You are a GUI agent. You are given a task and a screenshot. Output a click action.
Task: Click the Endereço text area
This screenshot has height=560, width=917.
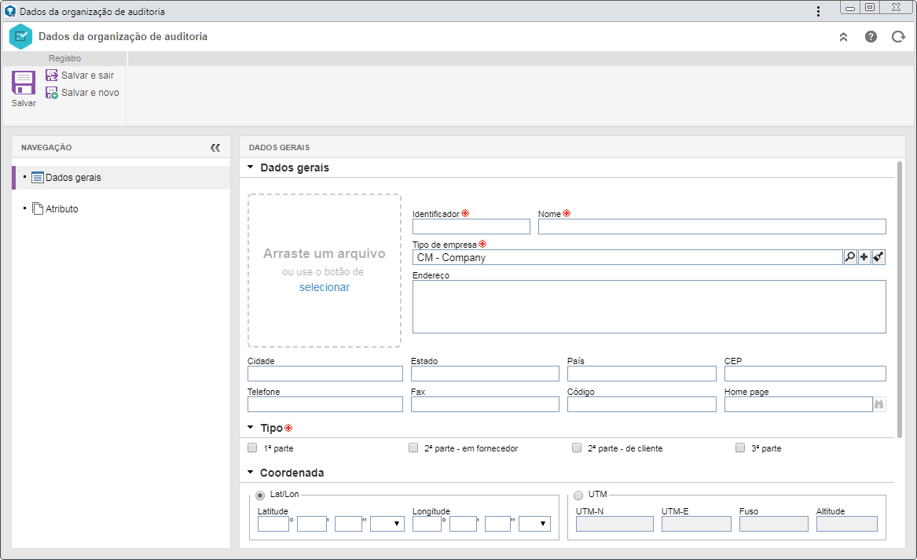[x=649, y=307]
